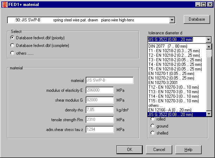Select the 'ground' radio button
215x158 pixels.
click(153, 126)
